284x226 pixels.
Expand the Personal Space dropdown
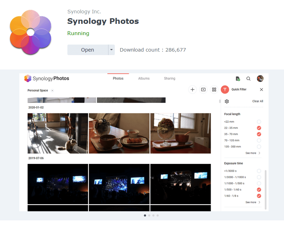pos(52,91)
